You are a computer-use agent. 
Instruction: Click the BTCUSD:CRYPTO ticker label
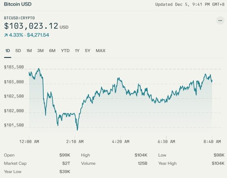click(19, 18)
